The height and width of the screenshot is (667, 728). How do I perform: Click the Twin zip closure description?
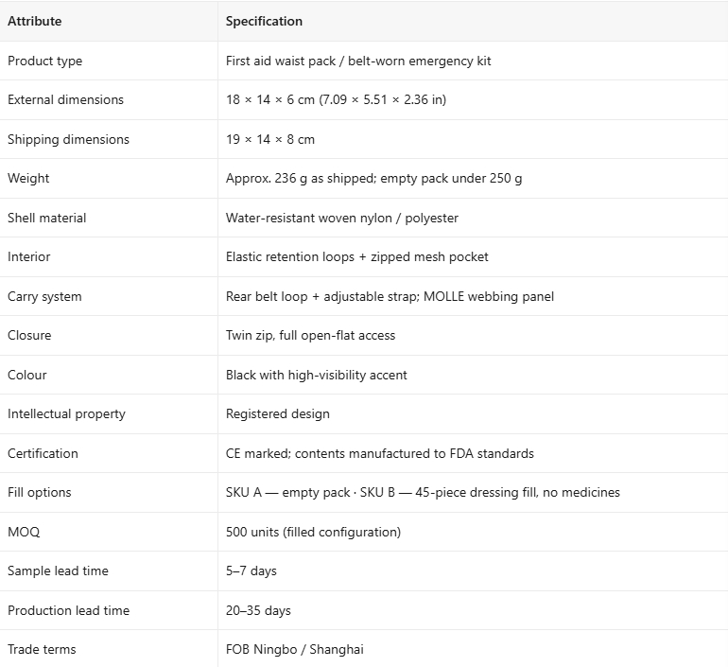(x=311, y=335)
